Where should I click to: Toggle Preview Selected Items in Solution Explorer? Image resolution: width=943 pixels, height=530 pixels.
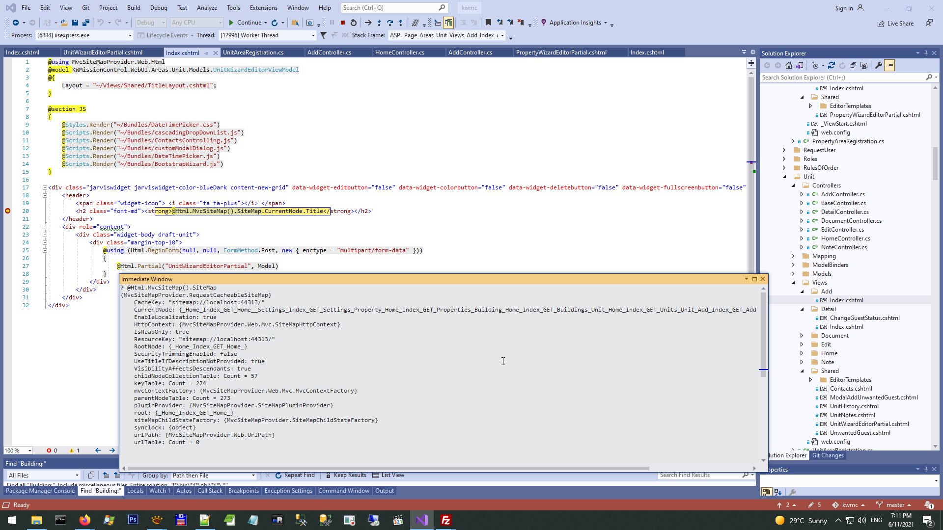889,65
